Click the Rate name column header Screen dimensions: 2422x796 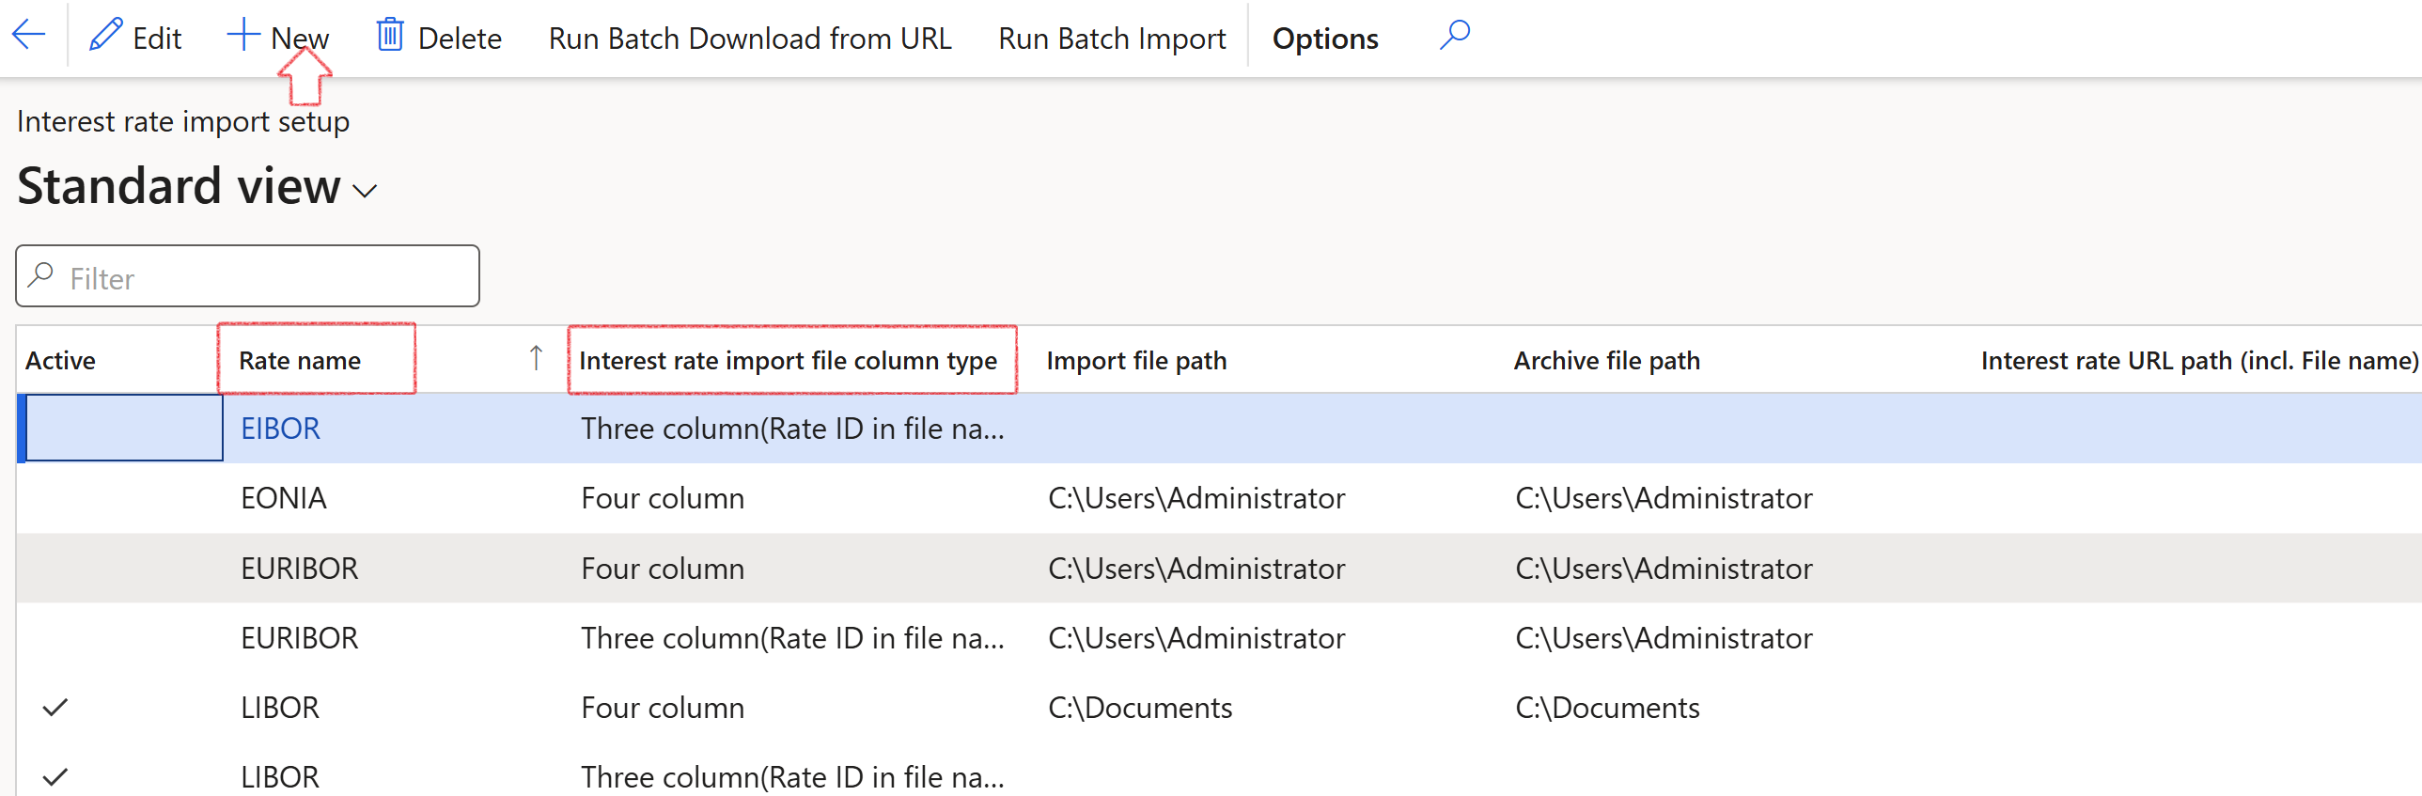pos(300,361)
